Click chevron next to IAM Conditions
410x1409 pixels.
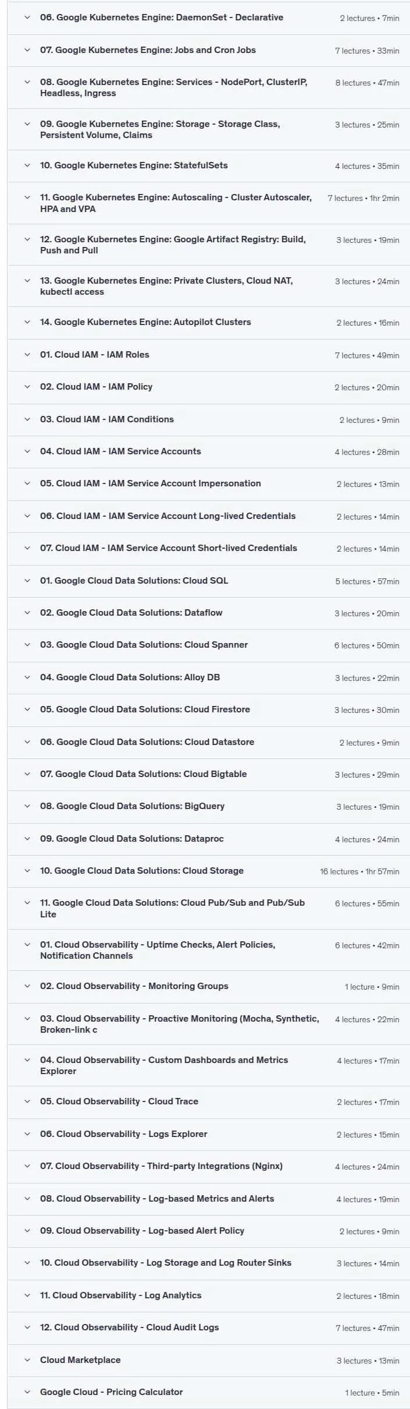tap(27, 419)
